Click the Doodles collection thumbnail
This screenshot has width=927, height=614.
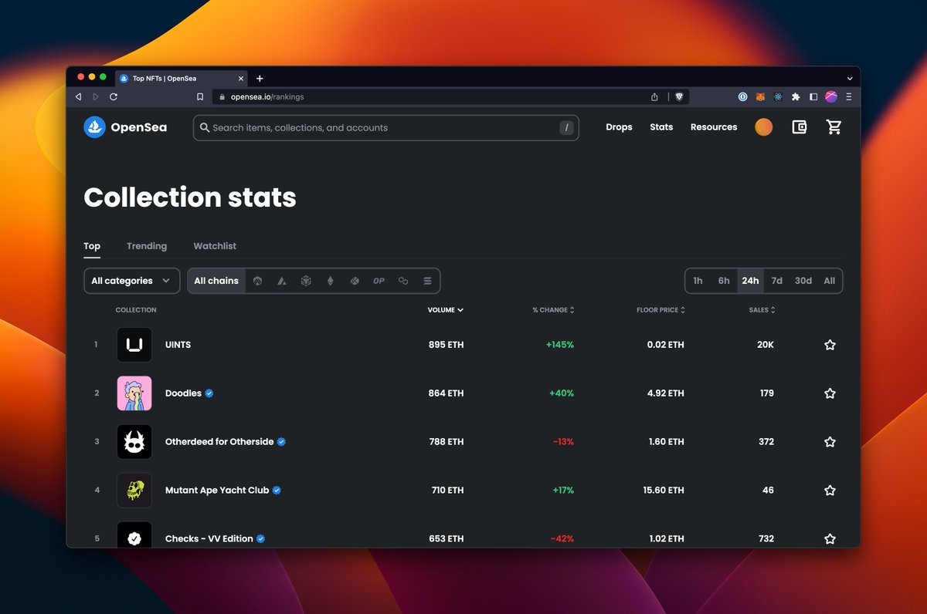134,393
